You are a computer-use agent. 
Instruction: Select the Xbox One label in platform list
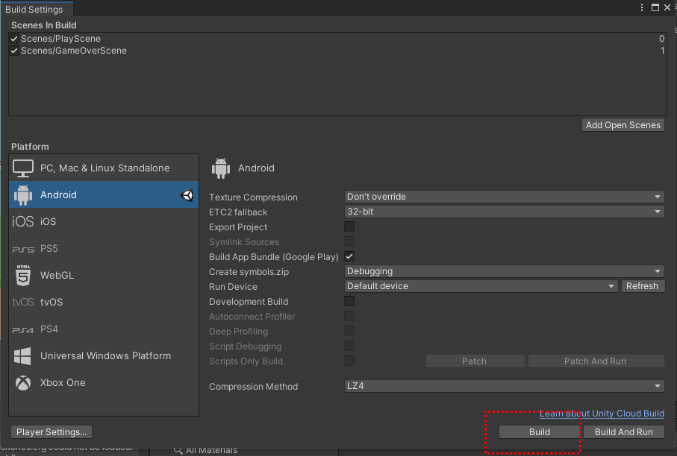63,383
